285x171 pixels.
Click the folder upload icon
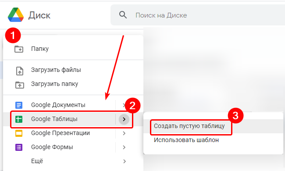point(20,85)
